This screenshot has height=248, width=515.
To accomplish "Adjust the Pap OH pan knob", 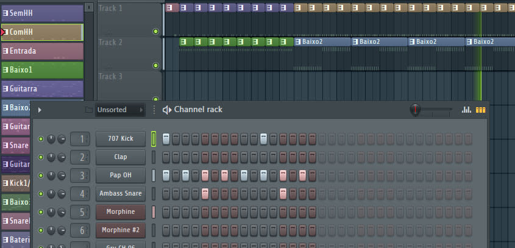I will click(51, 175).
